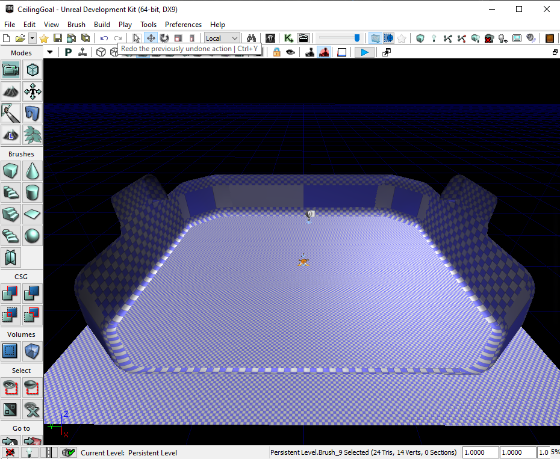Toggle translucent selection lock
The width and height of the screenshot is (560, 459).
tap(276, 52)
